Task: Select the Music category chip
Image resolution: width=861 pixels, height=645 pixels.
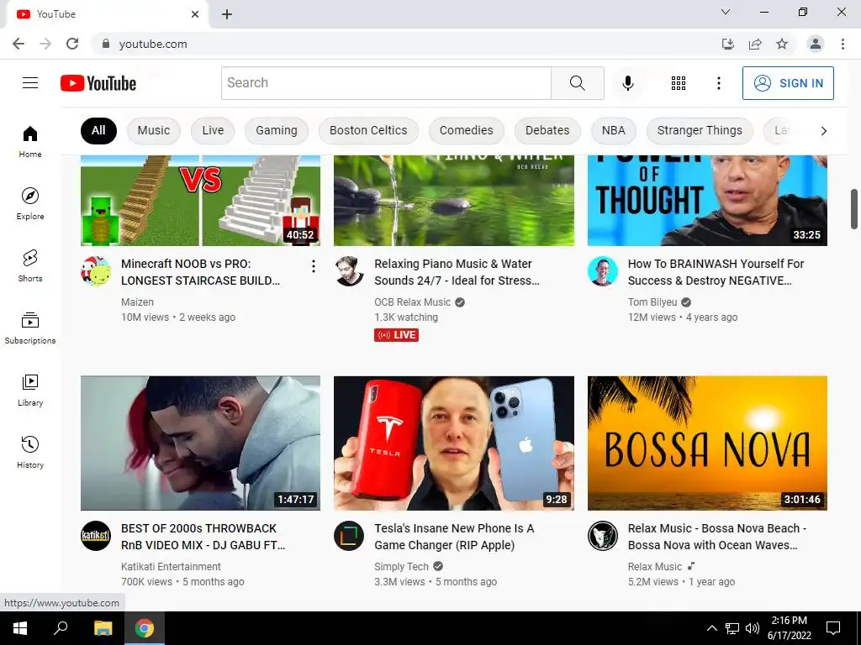Action: pos(154,130)
